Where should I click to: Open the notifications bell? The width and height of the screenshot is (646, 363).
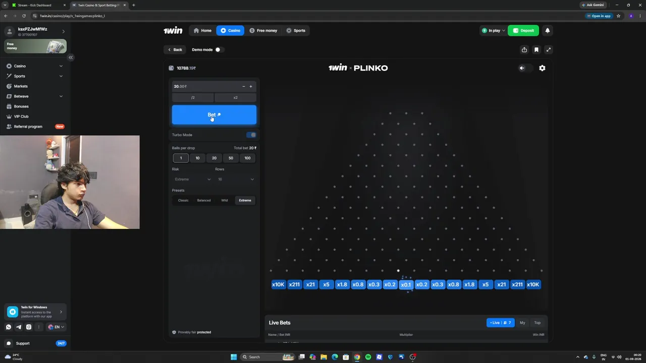tap(547, 30)
